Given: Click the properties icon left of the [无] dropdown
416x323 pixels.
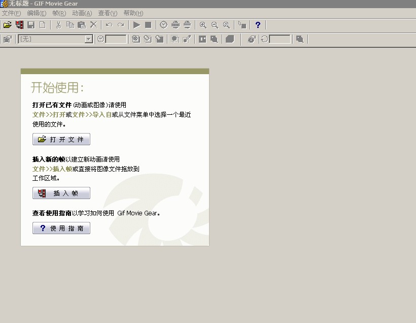Looking at the screenshot, I should (8, 39).
